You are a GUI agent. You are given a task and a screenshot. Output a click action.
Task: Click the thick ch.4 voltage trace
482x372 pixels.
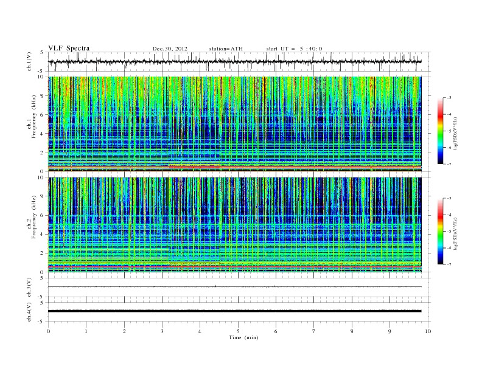click(234, 311)
